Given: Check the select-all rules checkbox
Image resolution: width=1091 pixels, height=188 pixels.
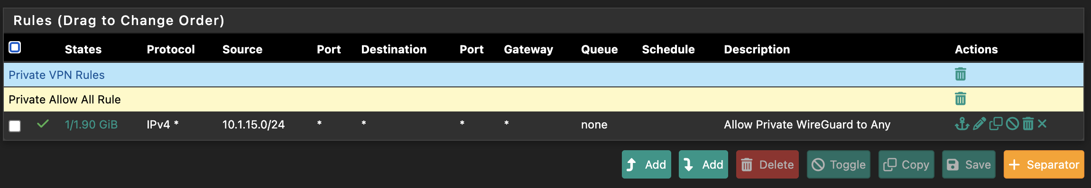Looking at the screenshot, I should 15,47.
